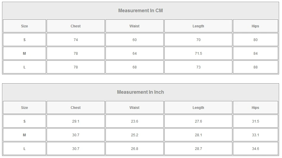The image size is (282, 158).
Task: Click the Length header in the CM table
Action: coord(198,26)
